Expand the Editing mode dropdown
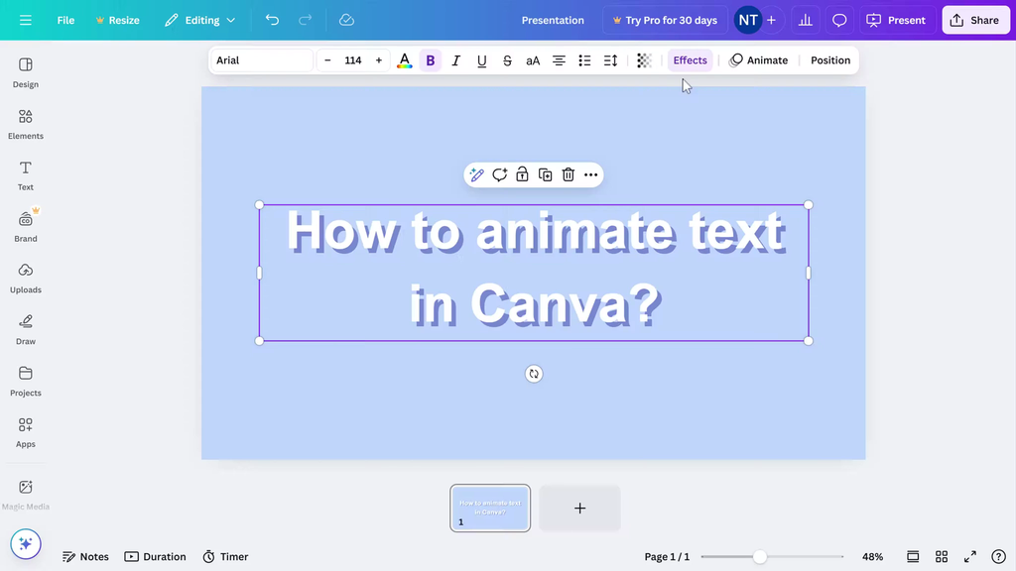The height and width of the screenshot is (571, 1016). click(x=200, y=20)
